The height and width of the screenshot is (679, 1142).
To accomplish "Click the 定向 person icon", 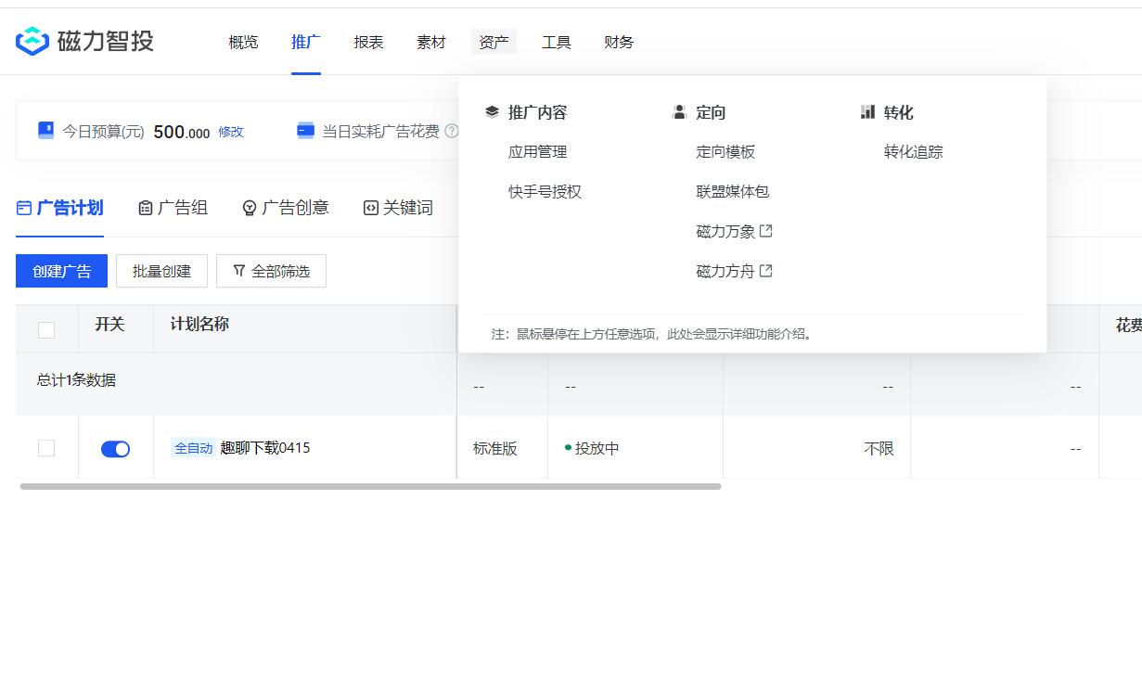I will coord(679,112).
